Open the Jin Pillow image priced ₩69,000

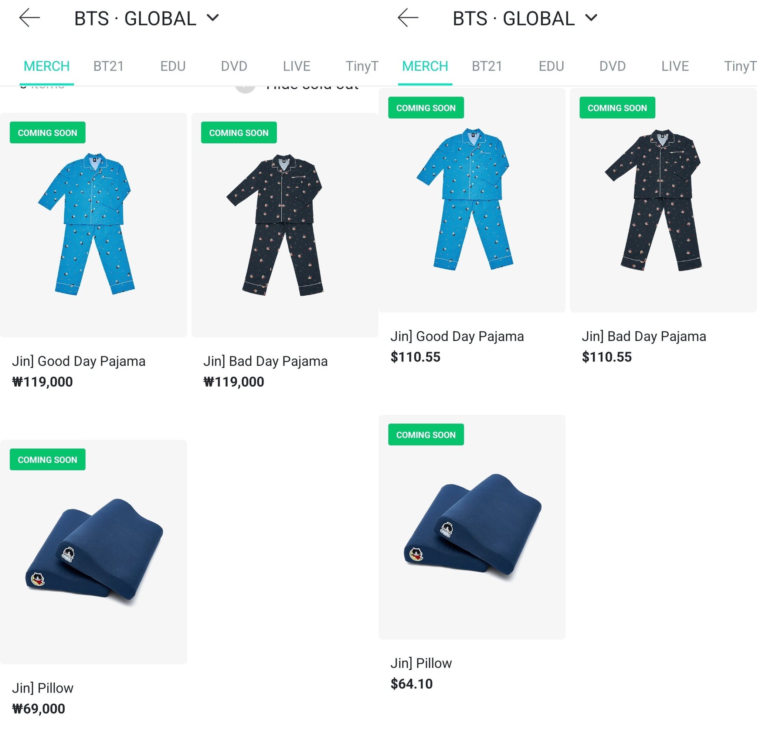click(x=94, y=552)
